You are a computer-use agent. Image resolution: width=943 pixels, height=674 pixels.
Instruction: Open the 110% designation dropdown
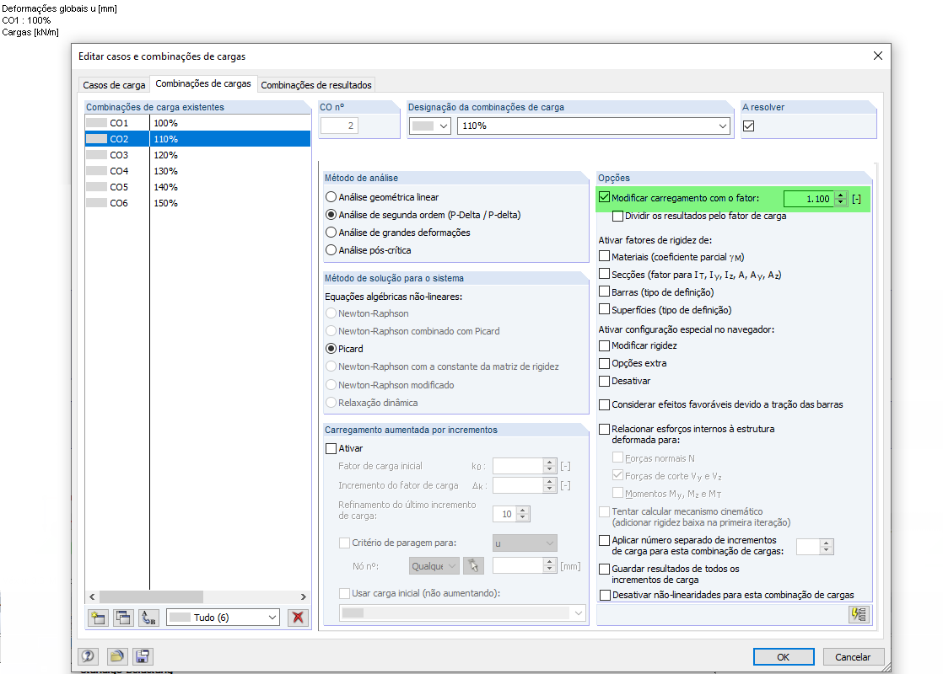pyautogui.click(x=722, y=126)
